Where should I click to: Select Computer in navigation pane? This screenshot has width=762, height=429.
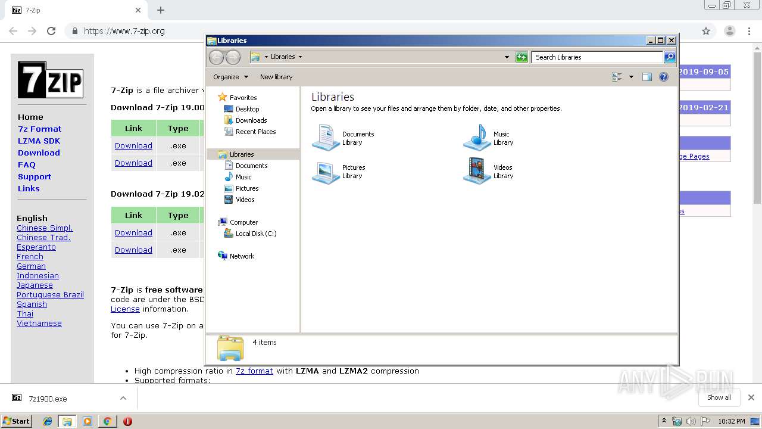coord(243,222)
